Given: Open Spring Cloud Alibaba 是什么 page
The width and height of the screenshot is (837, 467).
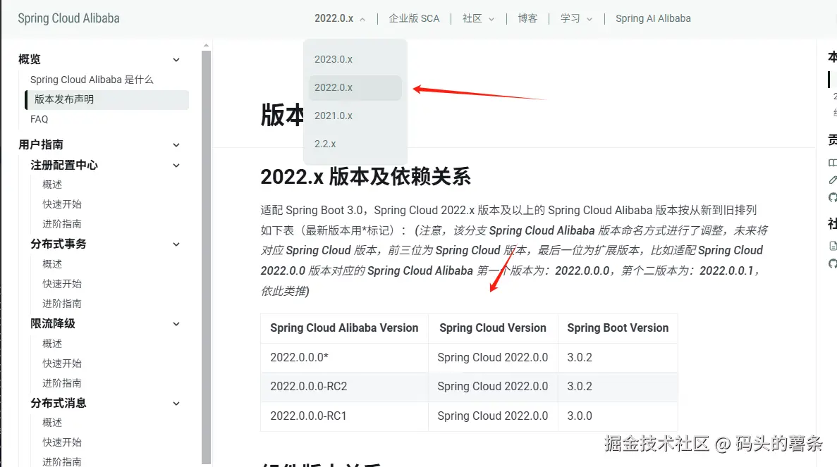Looking at the screenshot, I should click(x=92, y=80).
